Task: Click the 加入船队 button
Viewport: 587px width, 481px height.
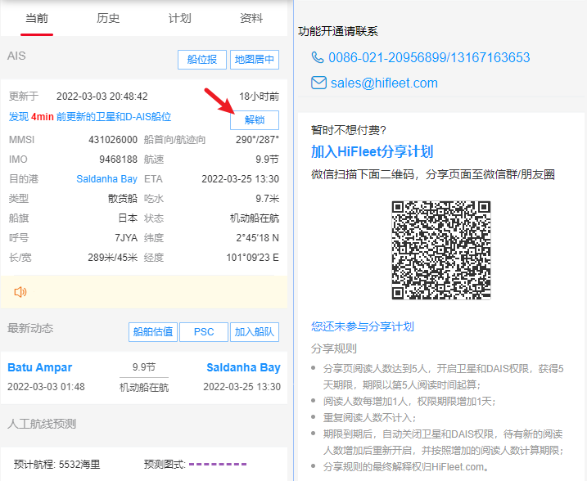Action: pos(255,332)
